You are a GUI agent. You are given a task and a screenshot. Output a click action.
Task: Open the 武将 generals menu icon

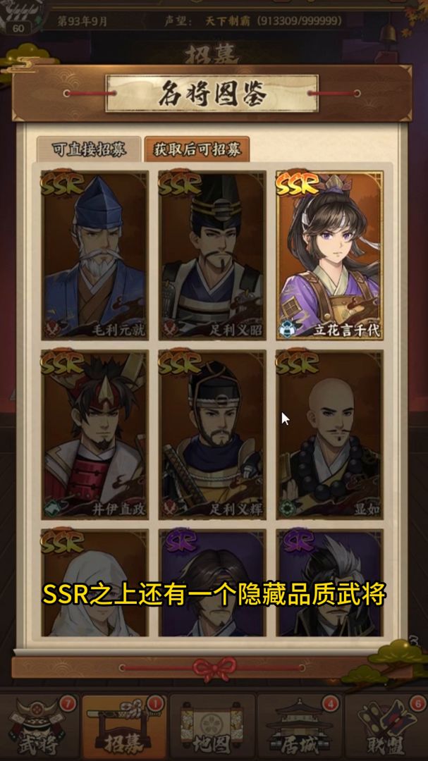(x=40, y=726)
